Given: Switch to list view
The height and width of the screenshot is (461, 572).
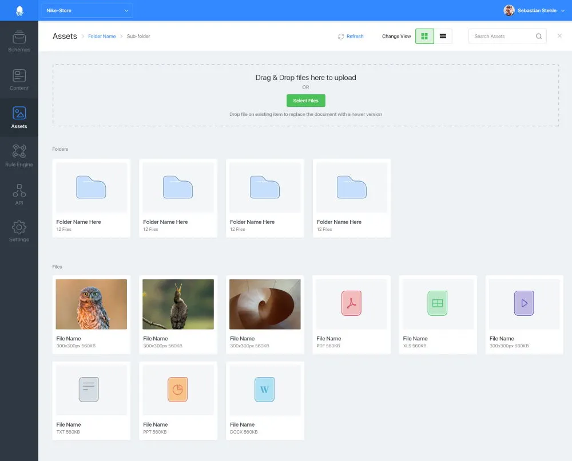Looking at the screenshot, I should (443, 36).
